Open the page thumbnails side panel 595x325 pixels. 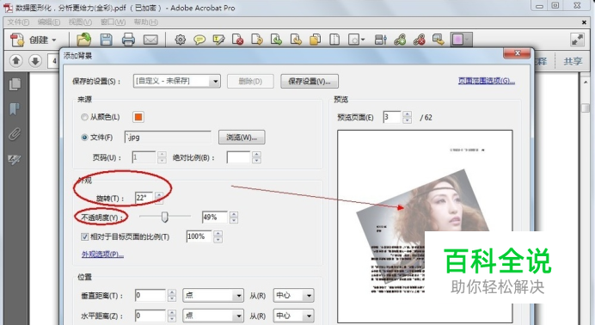(15, 84)
